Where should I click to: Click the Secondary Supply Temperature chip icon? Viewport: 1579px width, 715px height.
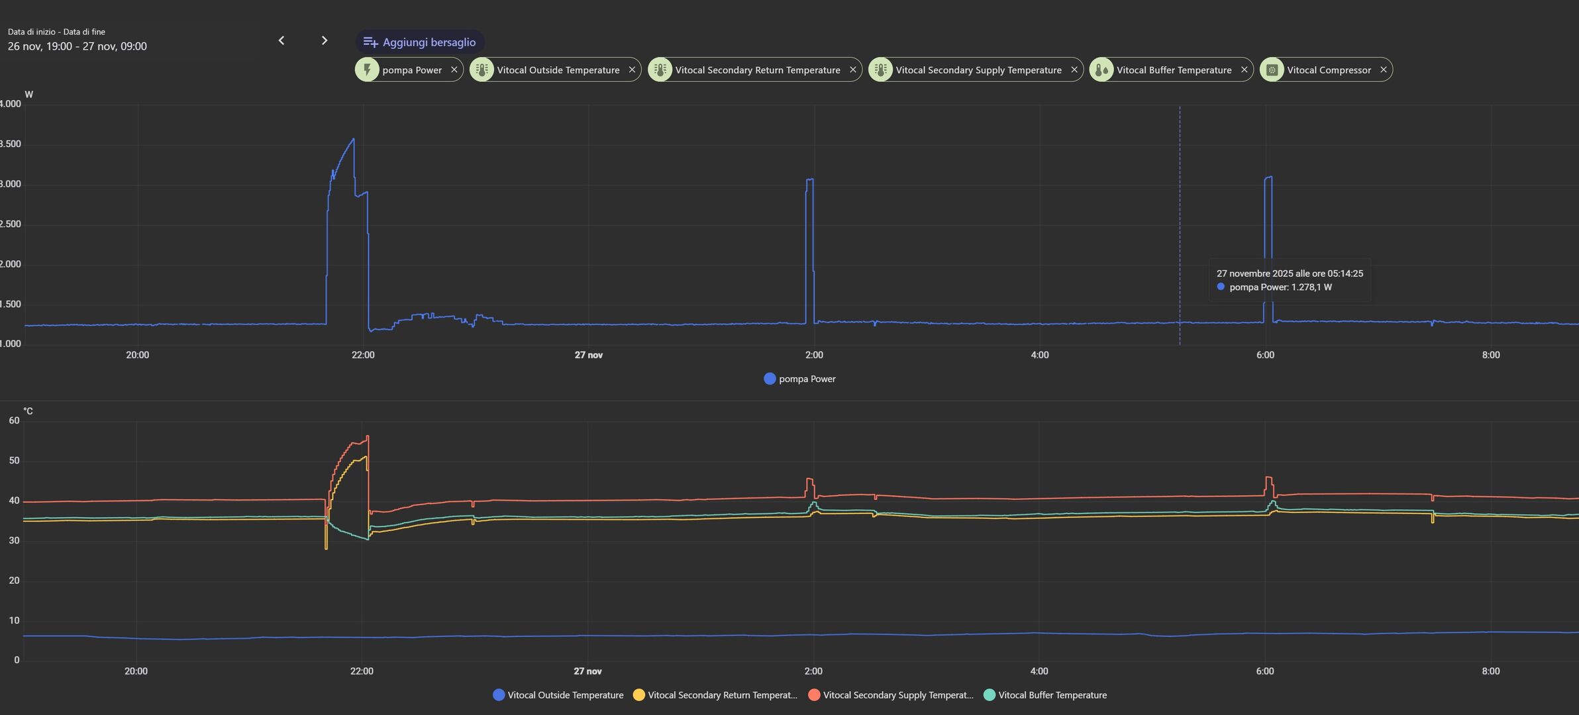(881, 70)
